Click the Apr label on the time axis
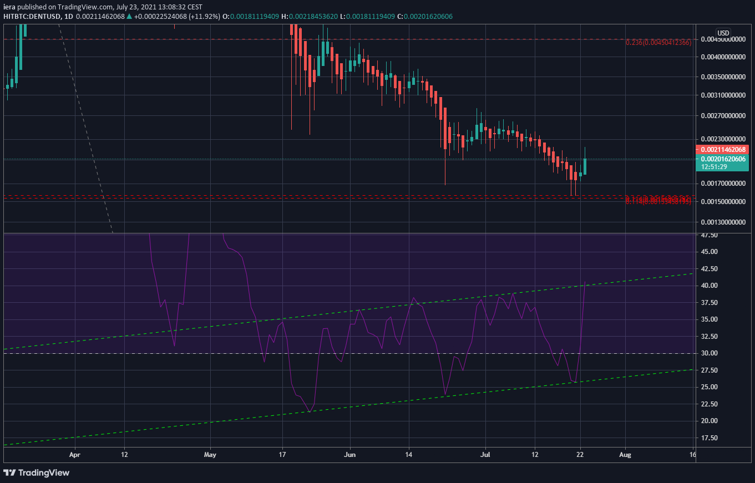 point(75,455)
